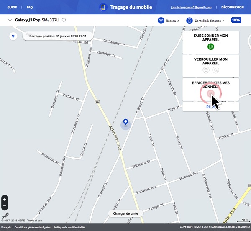Screen dimensions: 251x231
Task: Click the Elizabeth St label
Action: click(141, 164)
